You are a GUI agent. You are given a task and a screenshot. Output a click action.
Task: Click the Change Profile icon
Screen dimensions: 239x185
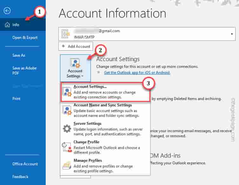[x=67, y=147]
